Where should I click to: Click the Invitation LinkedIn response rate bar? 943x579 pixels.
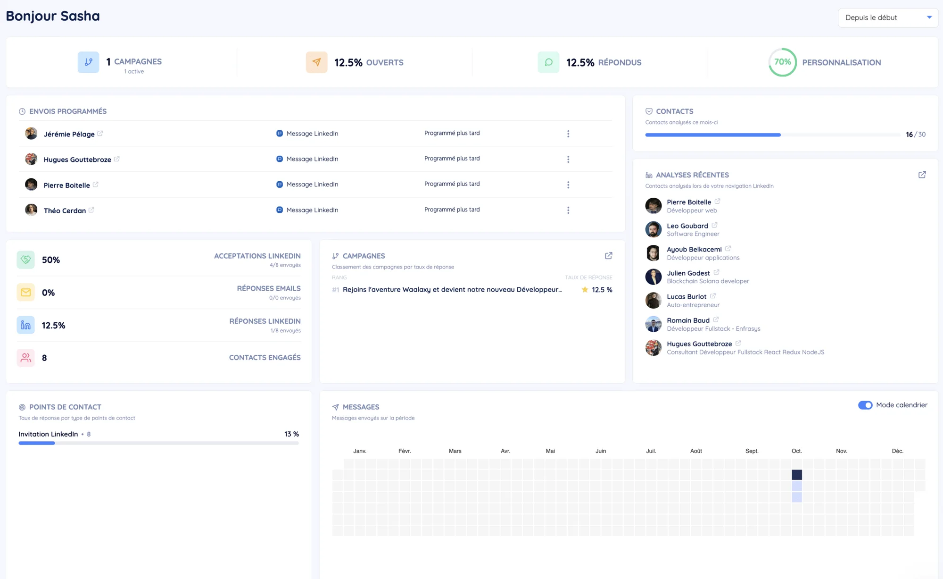tap(158, 443)
